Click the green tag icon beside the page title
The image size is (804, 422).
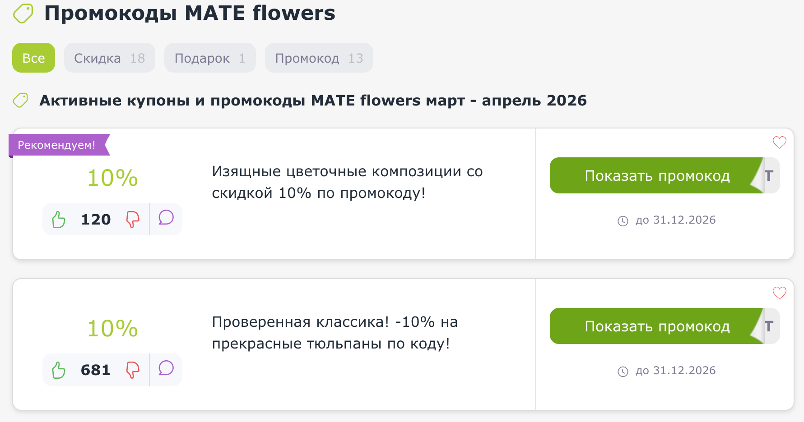click(x=22, y=13)
